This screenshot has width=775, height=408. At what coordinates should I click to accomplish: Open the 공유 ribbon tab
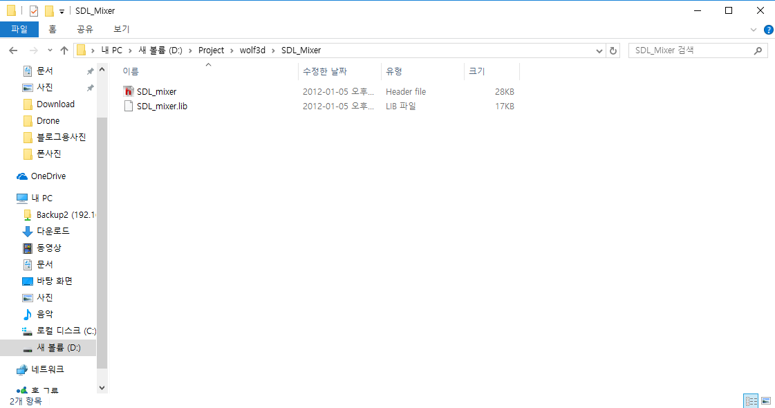point(85,29)
